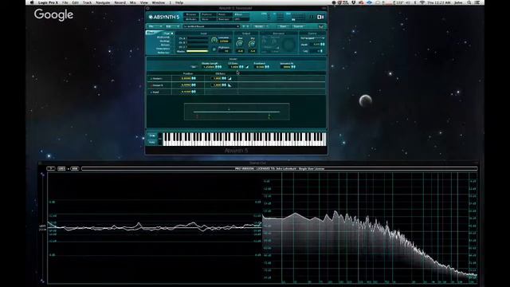Click the Highpass knob in Input section
This screenshot has width=510, height=287.
pyautogui.click(x=214, y=49)
